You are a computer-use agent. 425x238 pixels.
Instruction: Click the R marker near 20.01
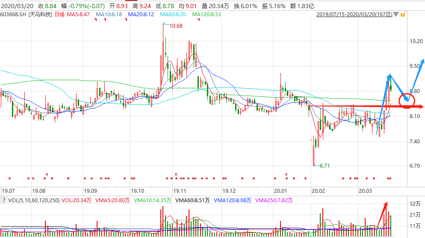[x=286, y=174]
